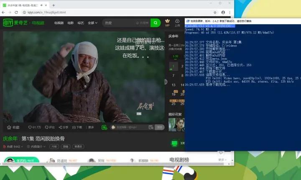The width and height of the screenshot is (301, 180).
Task: Select the 1-30 episode range tab
Action: (175, 57)
